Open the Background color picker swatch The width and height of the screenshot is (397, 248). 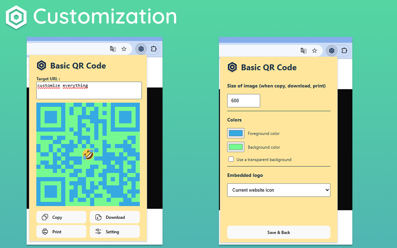pyautogui.click(x=236, y=147)
